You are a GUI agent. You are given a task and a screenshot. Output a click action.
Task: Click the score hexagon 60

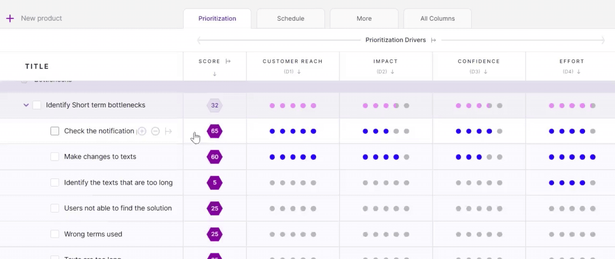click(x=215, y=157)
